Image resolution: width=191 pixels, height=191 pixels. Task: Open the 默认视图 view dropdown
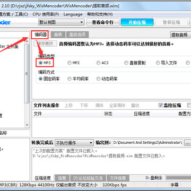click(62, 22)
